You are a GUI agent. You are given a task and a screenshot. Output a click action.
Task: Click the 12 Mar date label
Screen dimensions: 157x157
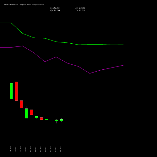pos(41,149)
